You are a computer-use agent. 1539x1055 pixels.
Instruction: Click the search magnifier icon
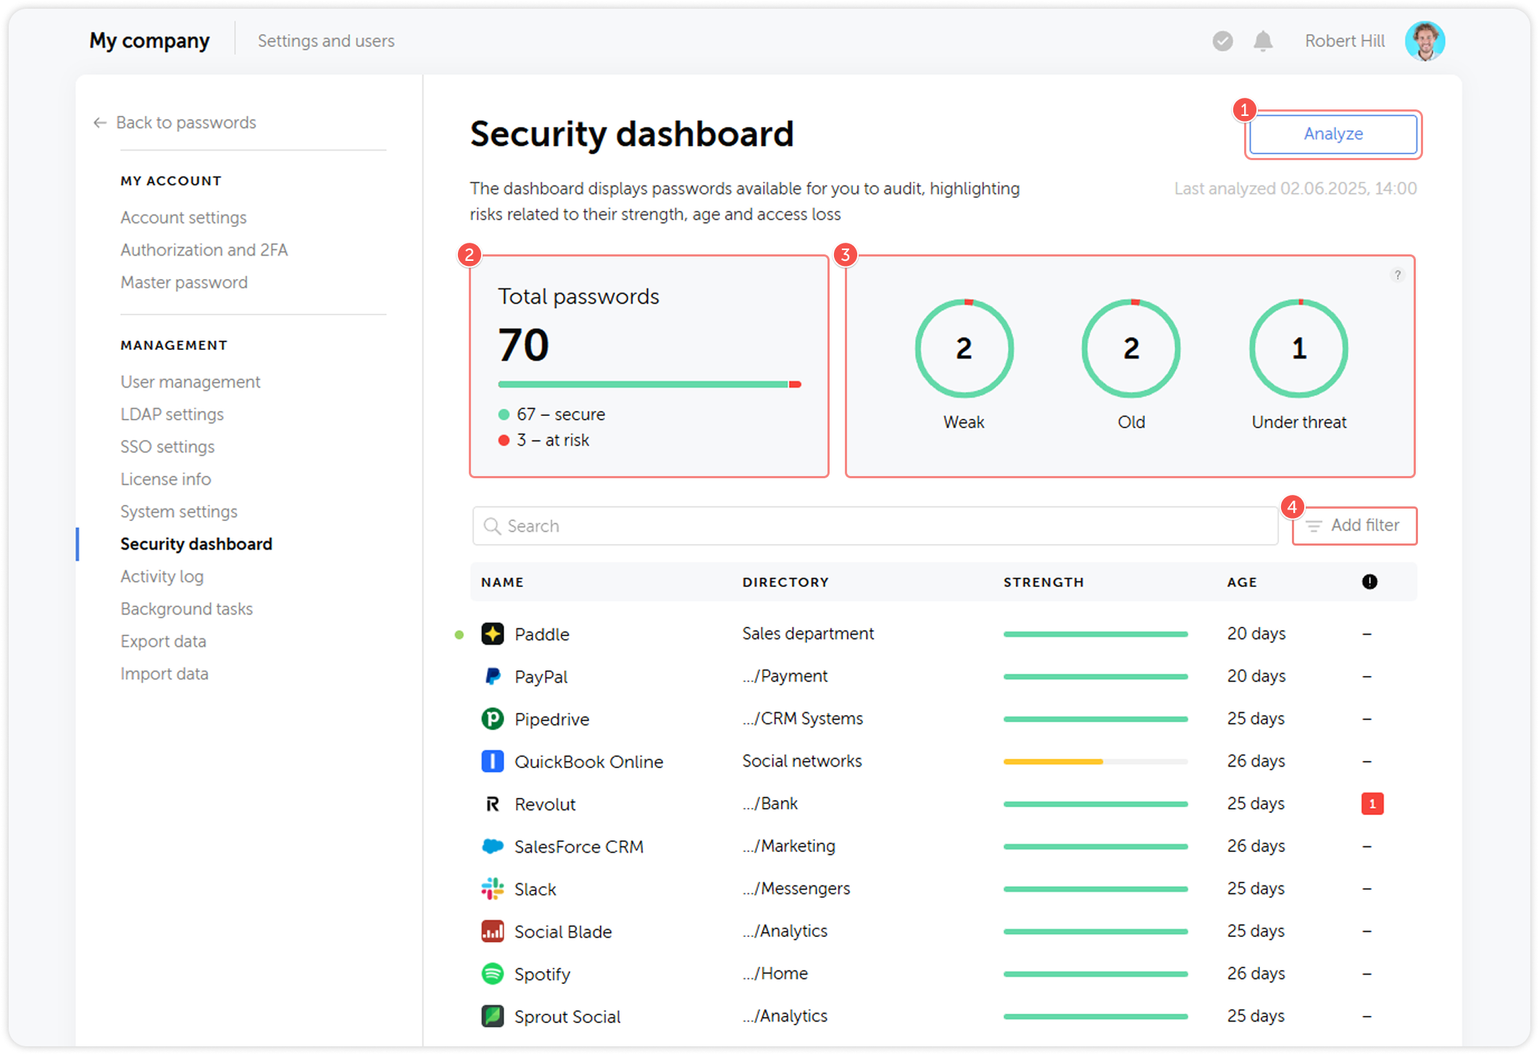492,526
